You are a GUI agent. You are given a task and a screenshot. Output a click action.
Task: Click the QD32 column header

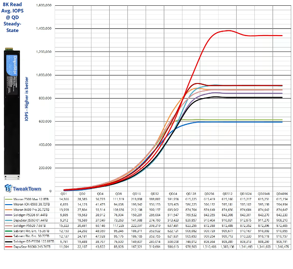point(155,194)
